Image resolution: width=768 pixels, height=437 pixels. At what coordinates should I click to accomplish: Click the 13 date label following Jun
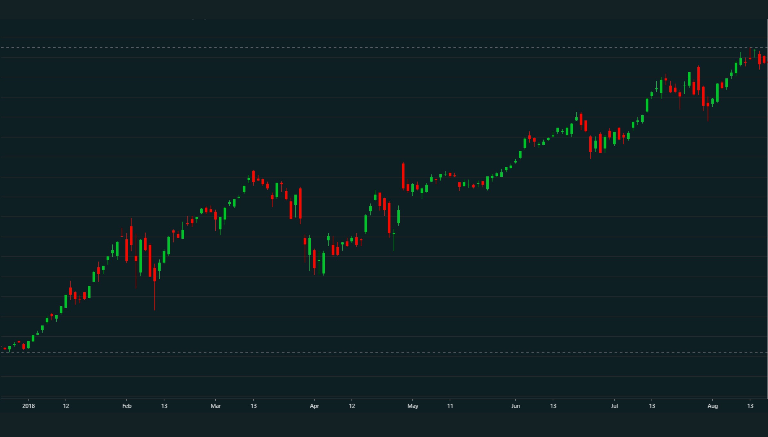[553, 406]
